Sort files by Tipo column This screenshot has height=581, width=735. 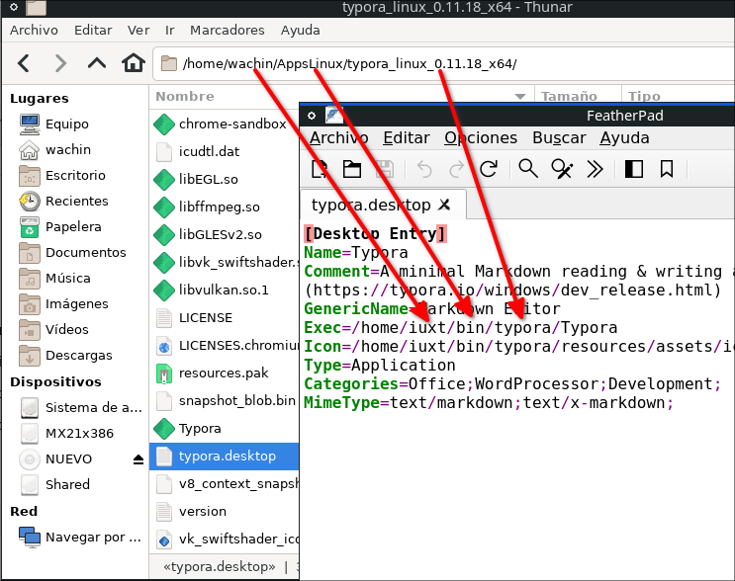(644, 97)
